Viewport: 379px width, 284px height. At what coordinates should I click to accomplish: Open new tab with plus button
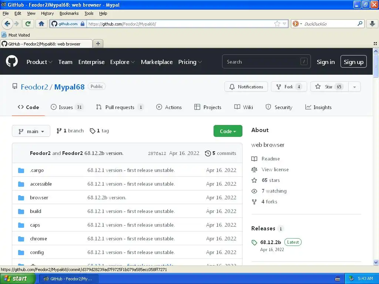click(x=98, y=44)
